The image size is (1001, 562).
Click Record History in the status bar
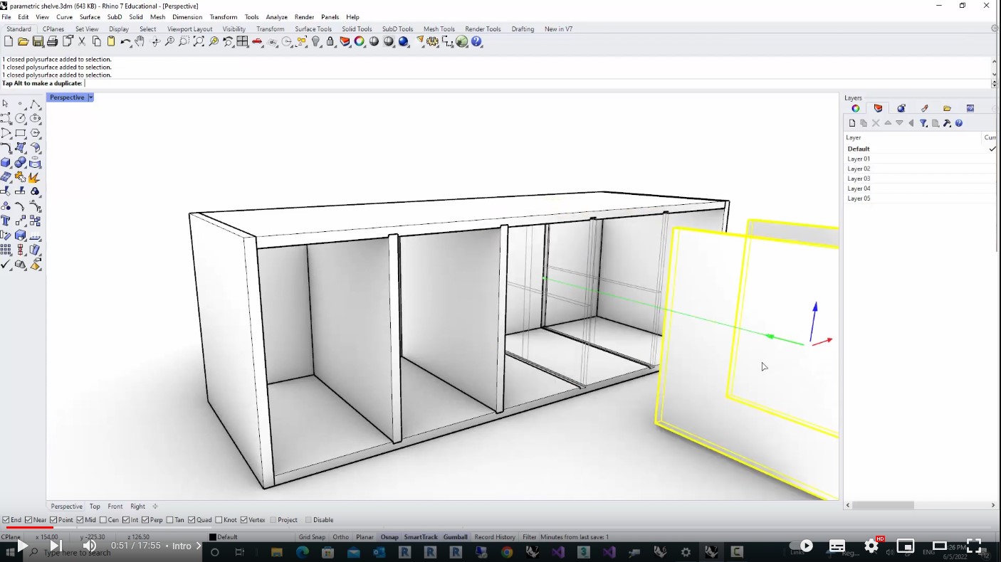[x=493, y=537]
